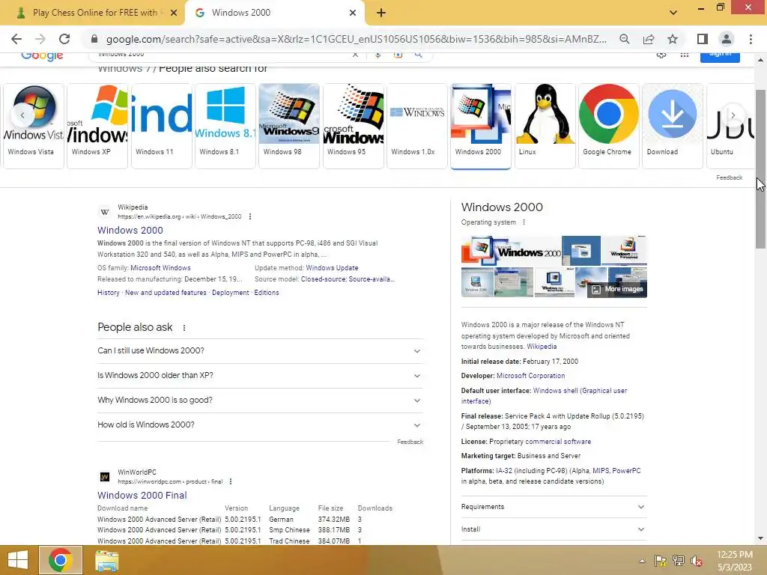Open the browser side panel
The image size is (767, 575).
tap(703, 39)
